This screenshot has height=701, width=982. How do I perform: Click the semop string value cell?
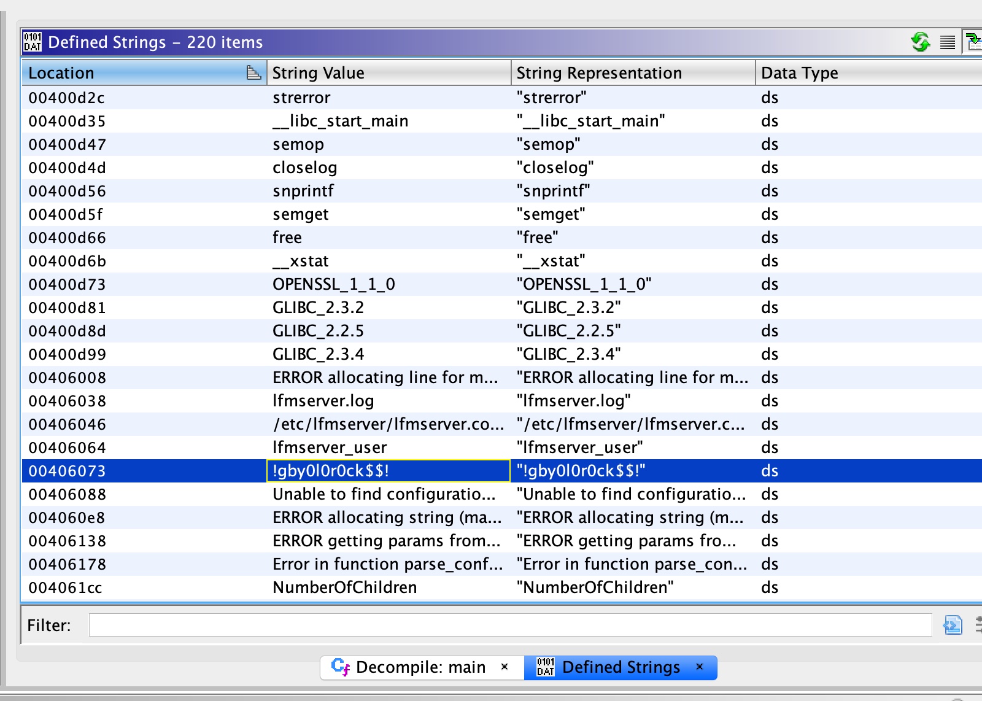(389, 144)
